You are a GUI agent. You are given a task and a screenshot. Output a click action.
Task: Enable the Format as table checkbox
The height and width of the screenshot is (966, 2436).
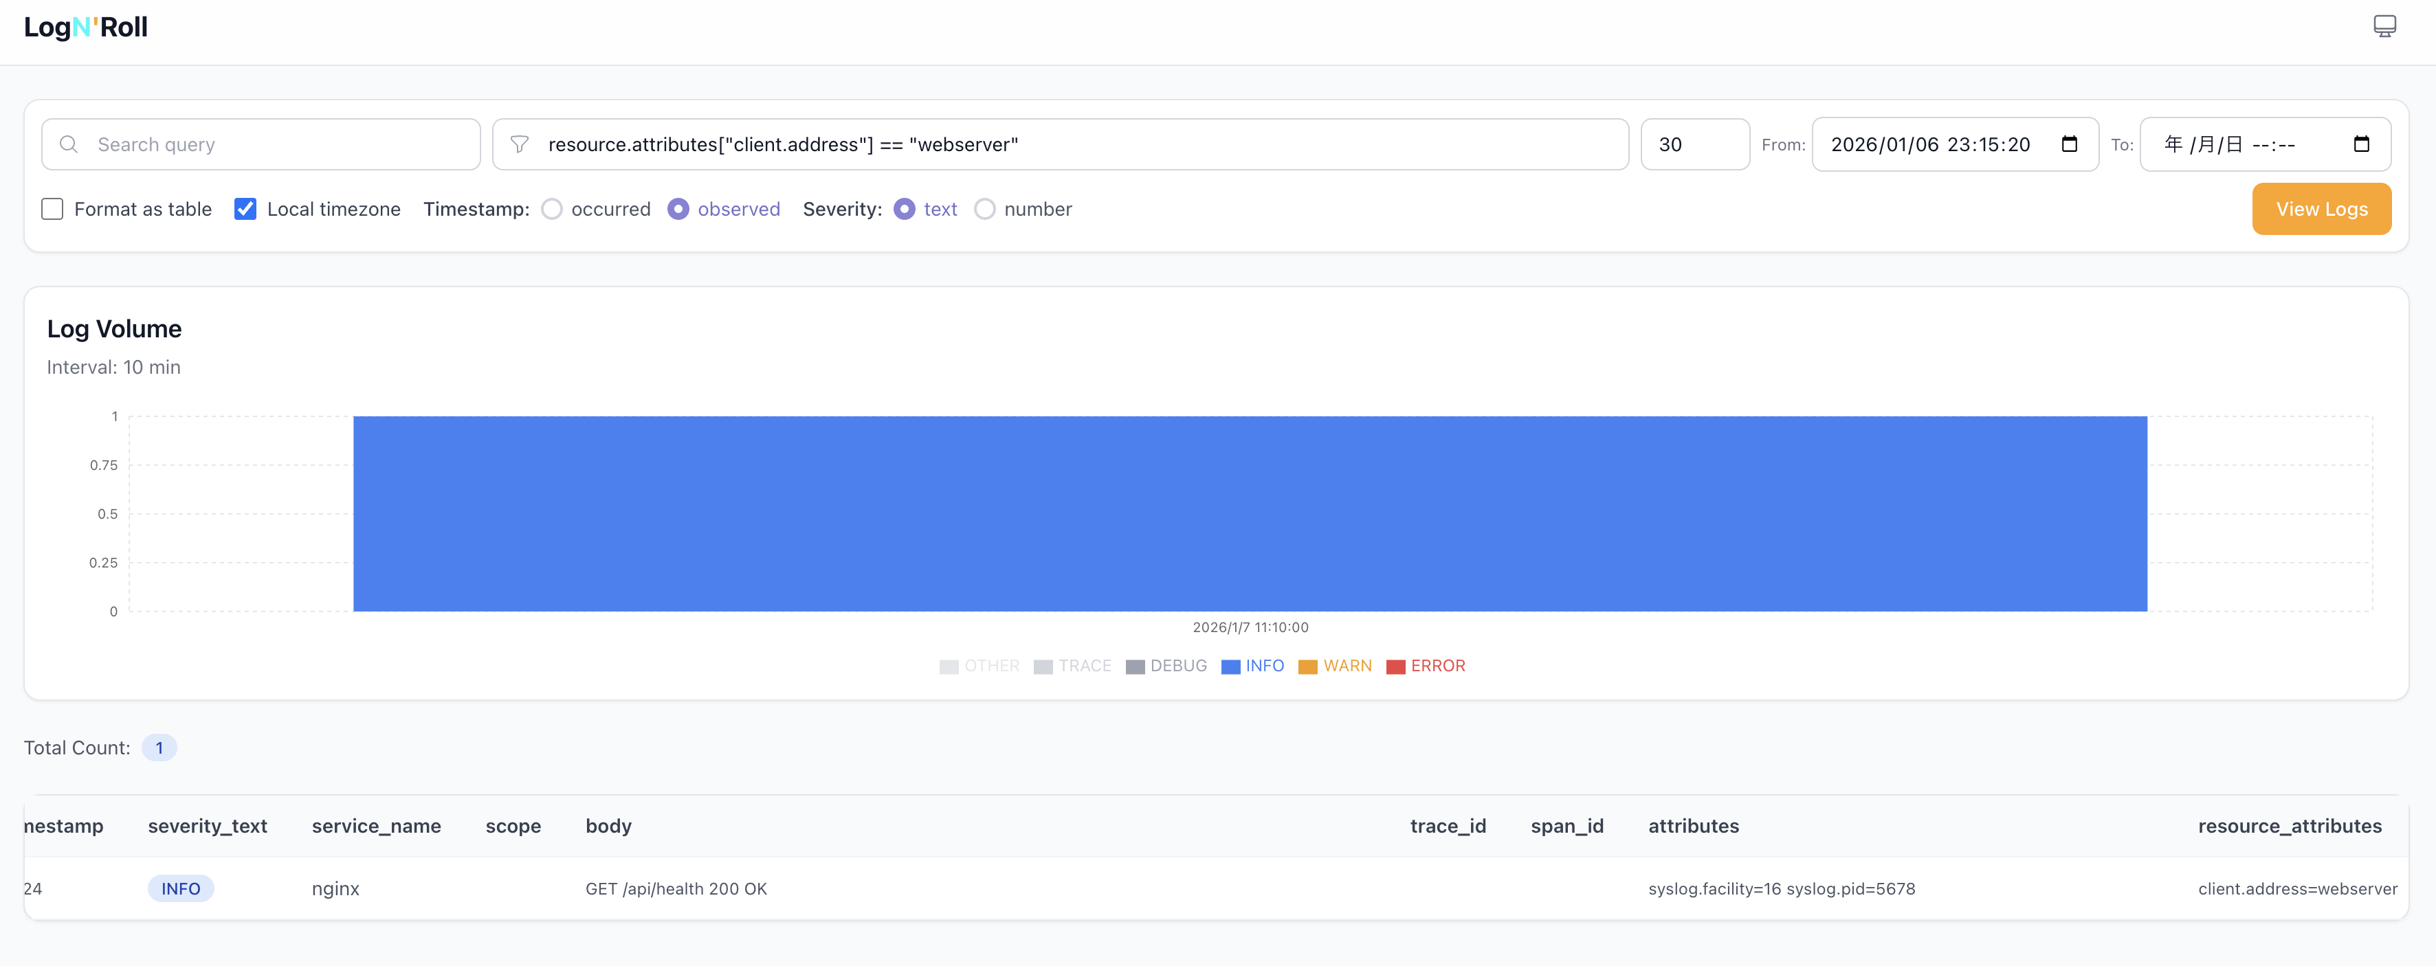[x=52, y=209]
